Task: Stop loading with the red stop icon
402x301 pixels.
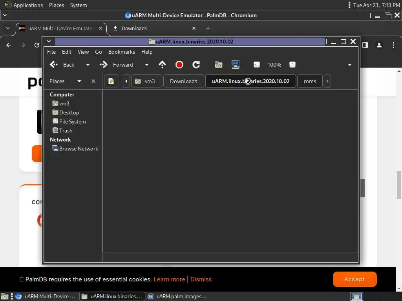Action: pyautogui.click(x=179, y=65)
